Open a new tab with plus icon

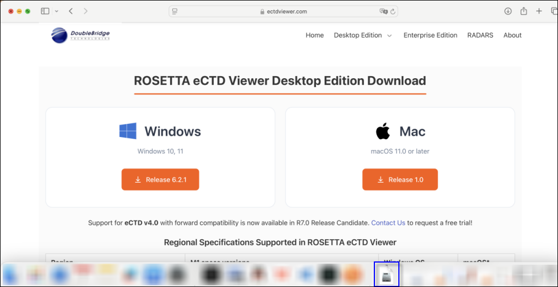(539, 11)
